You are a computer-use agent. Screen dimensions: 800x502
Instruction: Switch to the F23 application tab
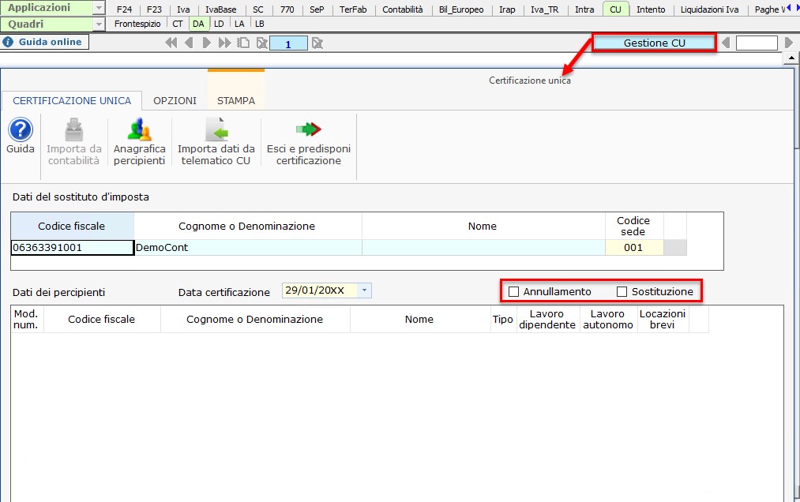point(154,9)
